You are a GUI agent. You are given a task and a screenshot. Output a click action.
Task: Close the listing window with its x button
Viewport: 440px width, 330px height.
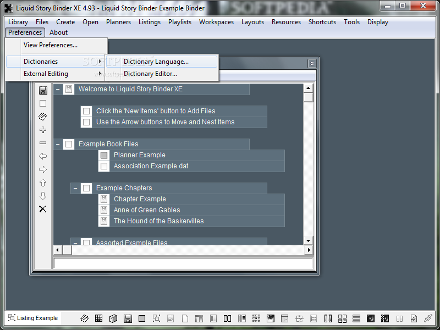click(x=312, y=64)
